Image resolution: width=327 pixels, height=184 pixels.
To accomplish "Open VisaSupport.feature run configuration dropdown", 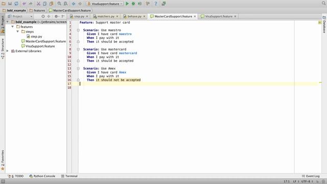I will [105, 4].
